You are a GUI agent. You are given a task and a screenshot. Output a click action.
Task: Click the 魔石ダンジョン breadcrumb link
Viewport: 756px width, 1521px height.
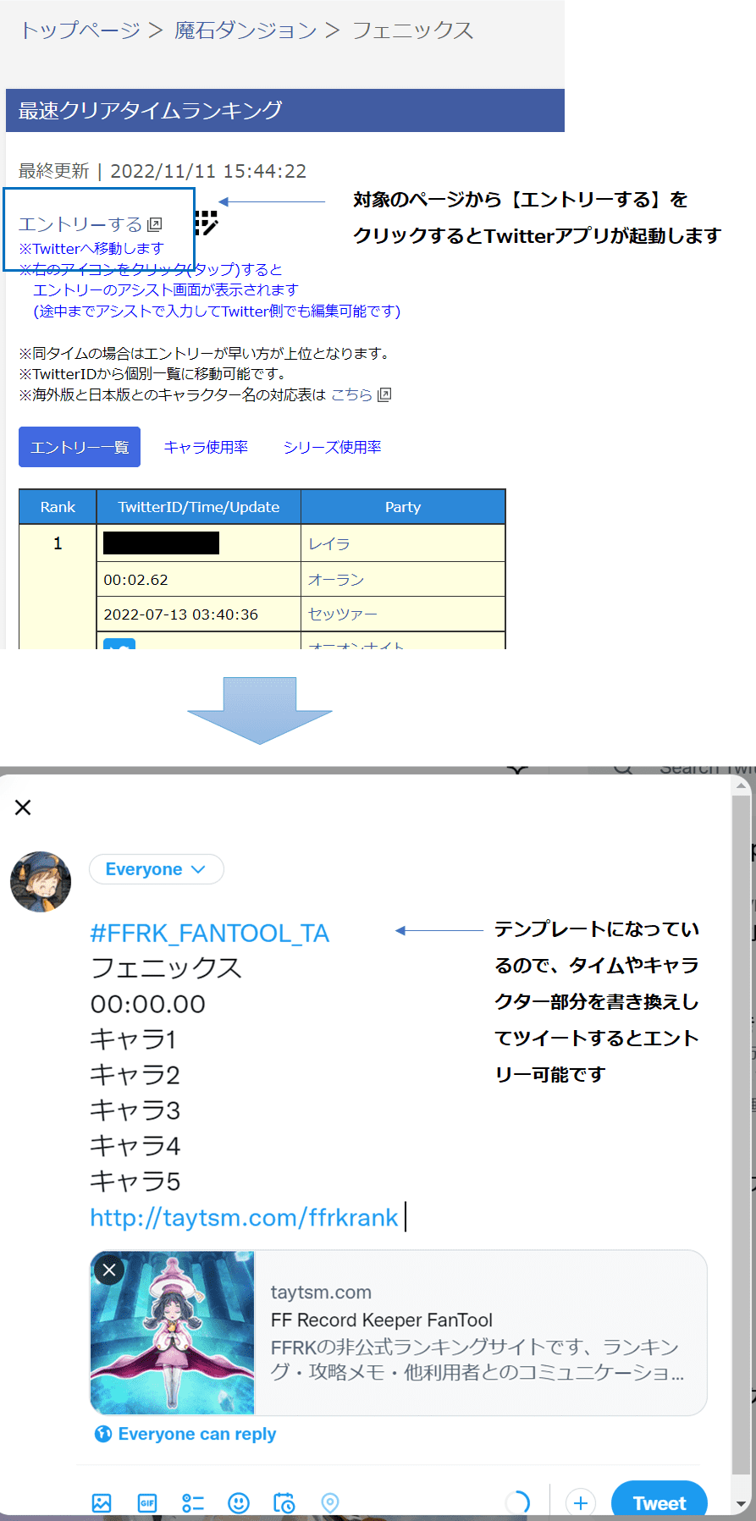coord(246,30)
